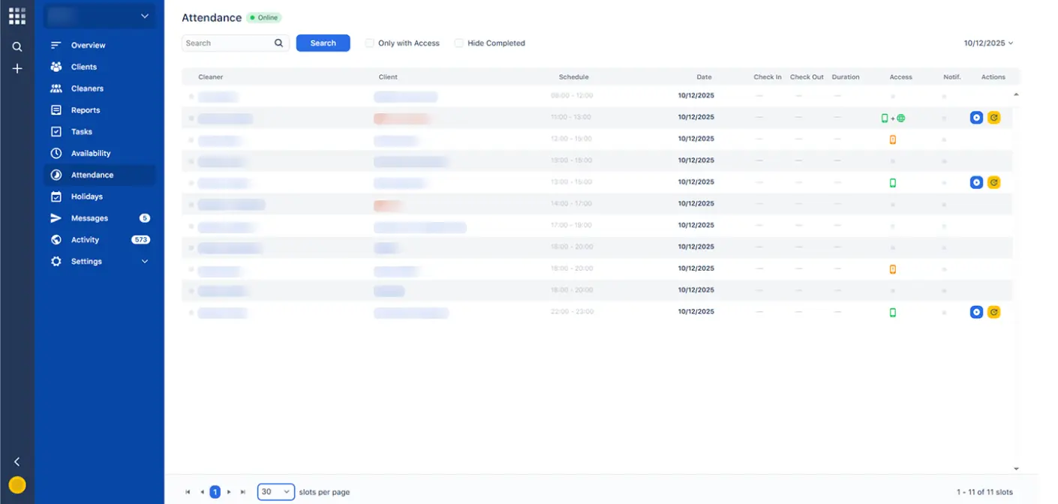This screenshot has width=1058, height=504.
Task: Collapse the sidebar with the left arrow
Action: (x=17, y=462)
